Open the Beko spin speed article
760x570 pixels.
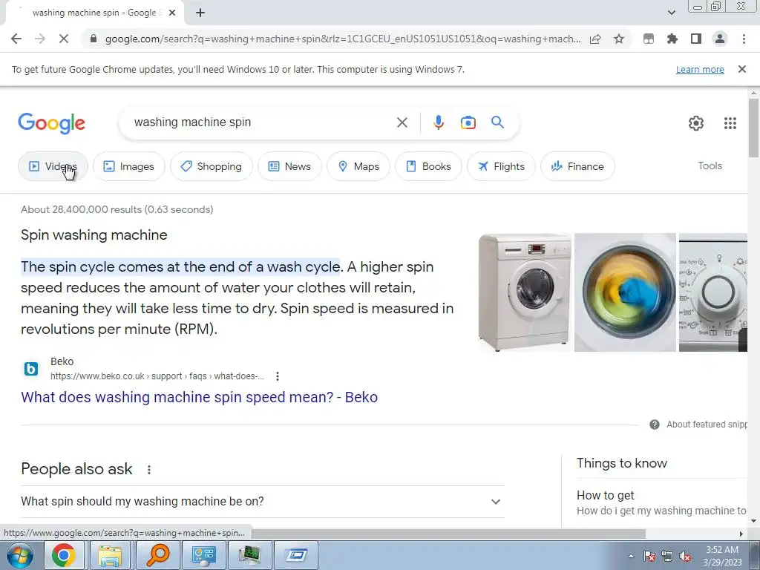pyautogui.click(x=199, y=397)
